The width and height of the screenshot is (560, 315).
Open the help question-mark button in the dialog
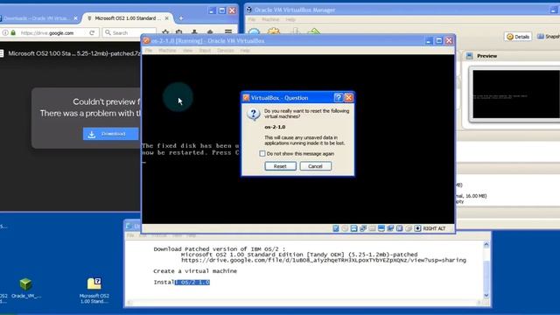[x=339, y=97]
